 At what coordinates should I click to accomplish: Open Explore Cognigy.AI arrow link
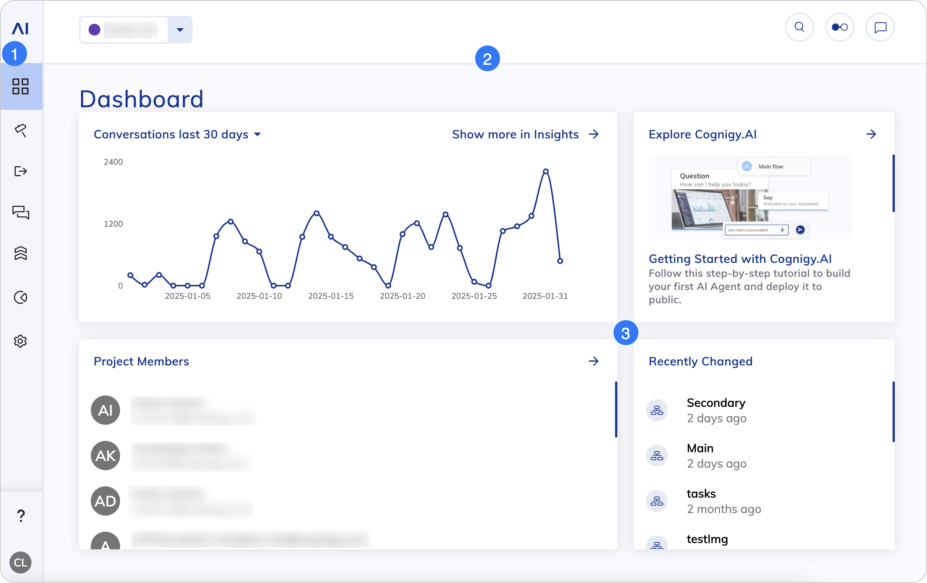pyautogui.click(x=871, y=134)
